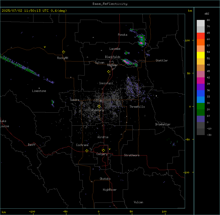
Task: Click the asterisk marker above Limestone
Action: click(39, 88)
